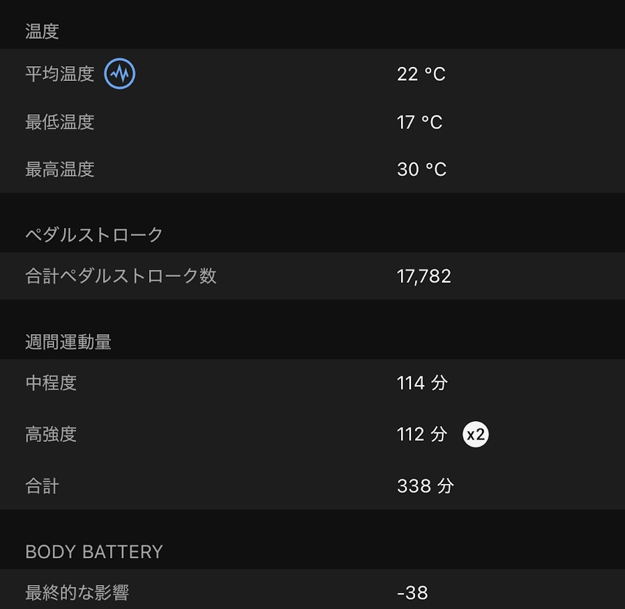
Task: Select the 最高温度 row label
Action: click(59, 170)
